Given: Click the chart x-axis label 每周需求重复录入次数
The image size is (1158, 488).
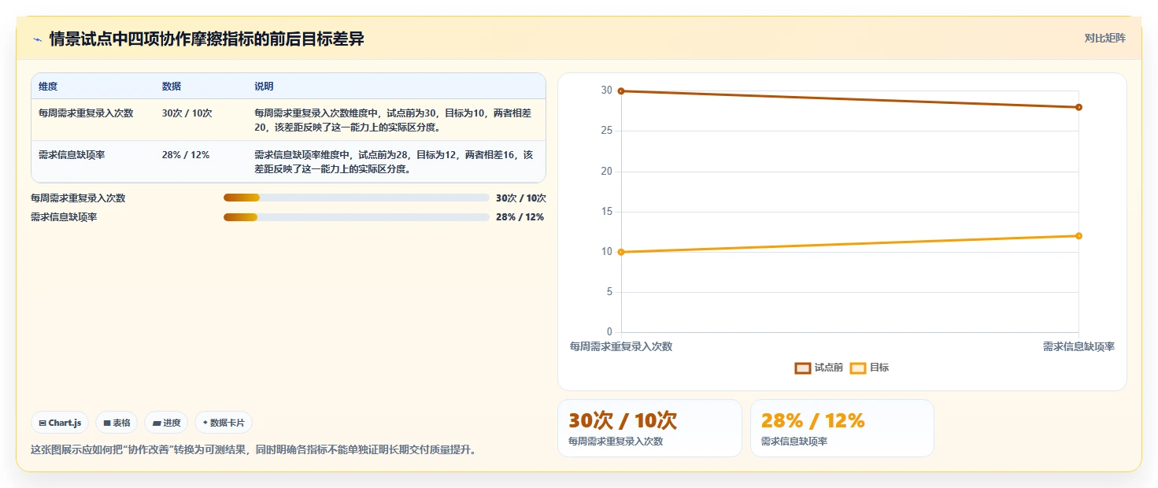Looking at the screenshot, I should 621,346.
